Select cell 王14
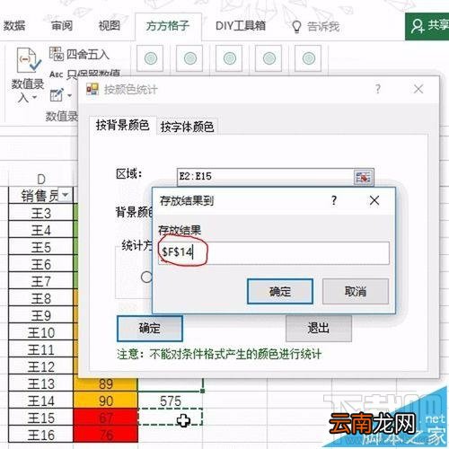449x449 pixels. [41, 401]
